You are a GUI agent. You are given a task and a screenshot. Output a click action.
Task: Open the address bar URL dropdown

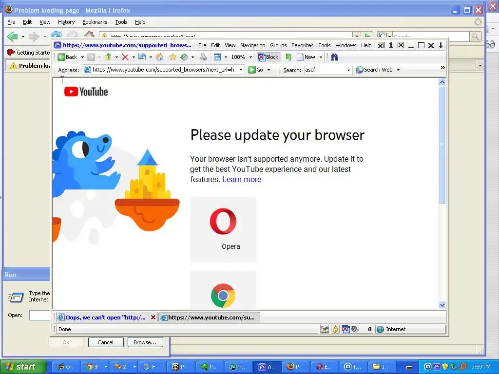click(x=241, y=70)
